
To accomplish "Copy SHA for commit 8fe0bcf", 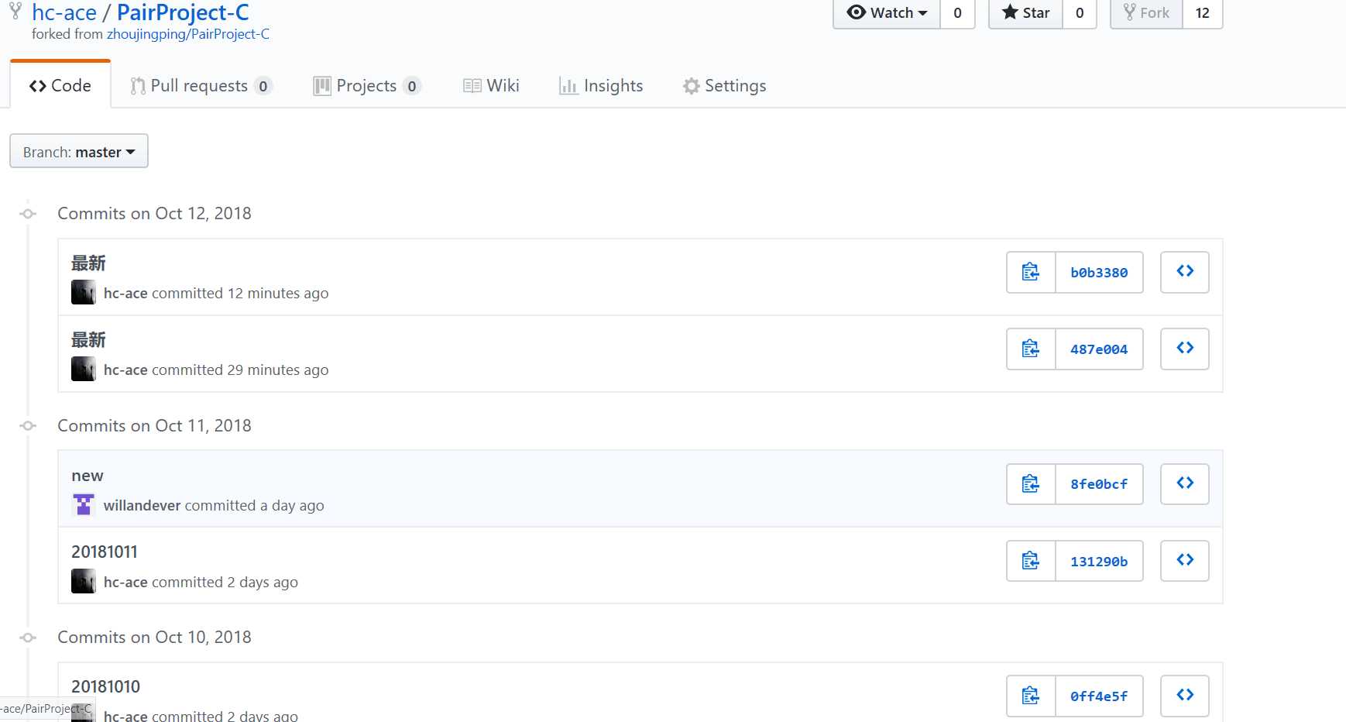I will point(1031,484).
